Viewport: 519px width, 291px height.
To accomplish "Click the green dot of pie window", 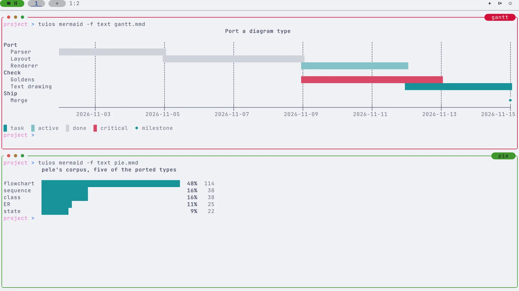I will (x=22, y=156).
